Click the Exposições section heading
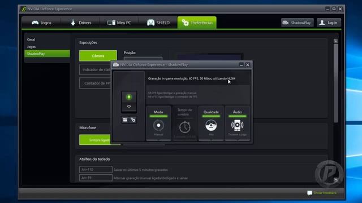Screen dimensions: 362x203 tap(88, 43)
